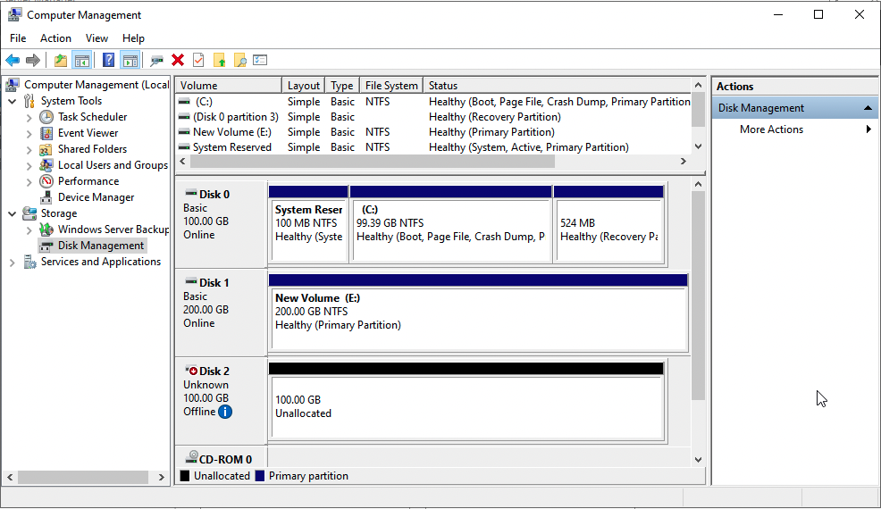This screenshot has height=509, width=881.
Task: Select the New Volume (E:) list row
Action: [x=433, y=132]
